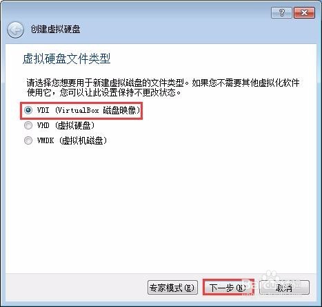This screenshot has width=322, height=307.
Task: Click the VDI (VirtualBox 磁盘映像) label
Action: tap(89, 110)
